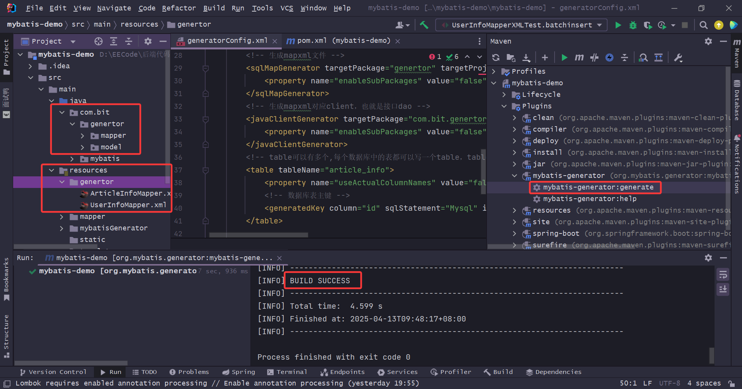Image resolution: width=742 pixels, height=389 pixels.
Task: Open Dependencies tool window
Action: click(553, 372)
